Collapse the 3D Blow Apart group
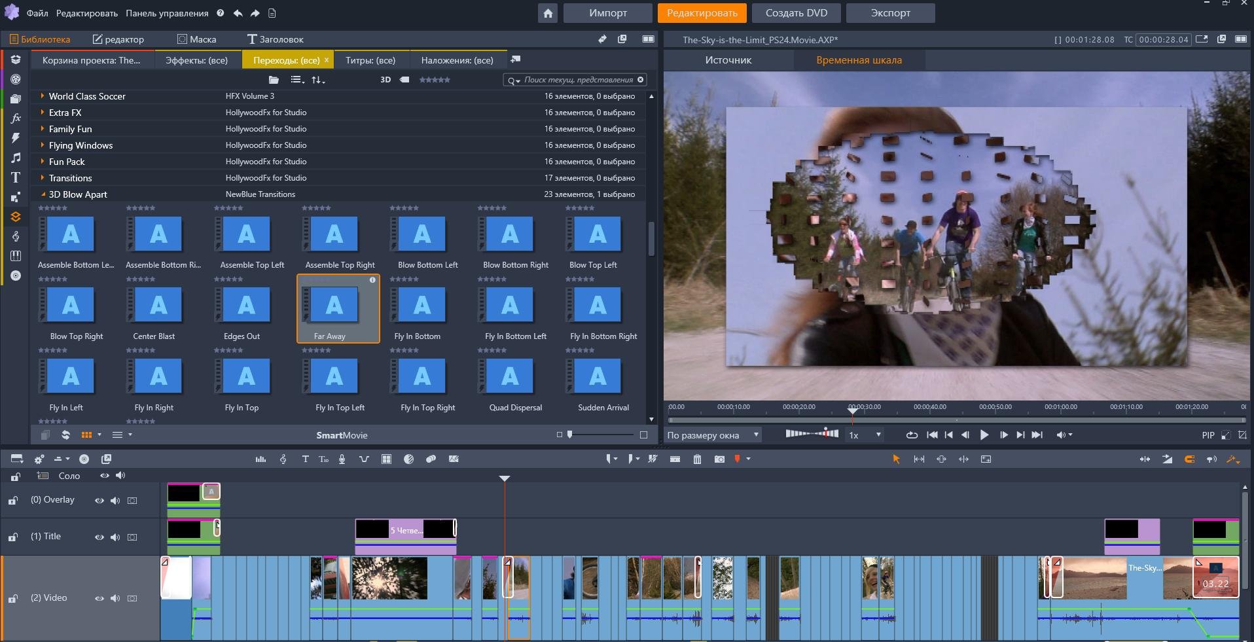Viewport: 1254px width, 642px height. (x=43, y=194)
